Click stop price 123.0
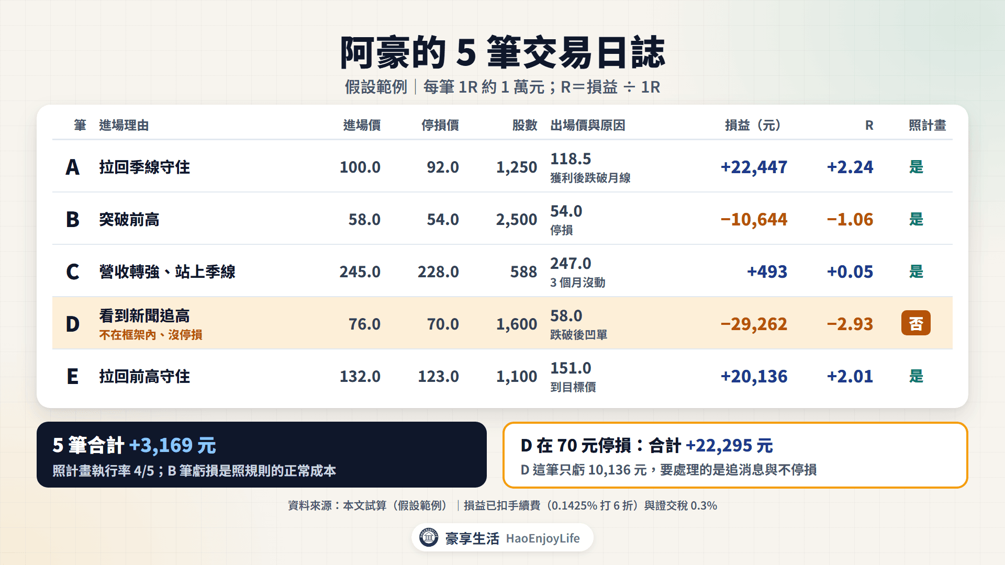 coord(438,376)
